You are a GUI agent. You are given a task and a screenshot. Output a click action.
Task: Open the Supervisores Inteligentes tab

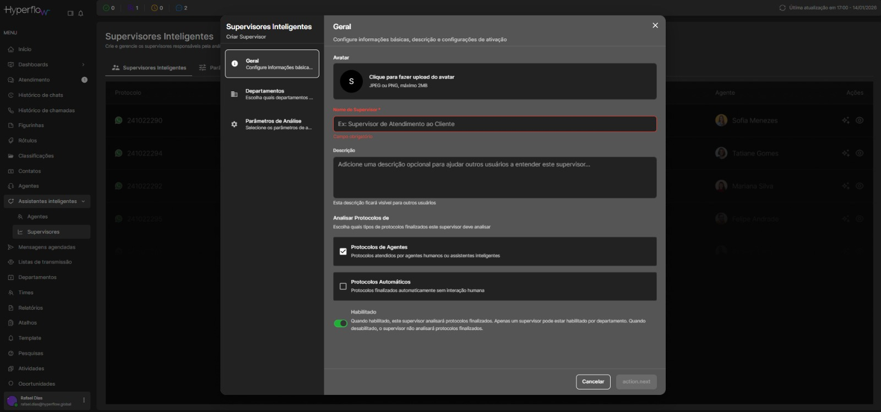tap(149, 68)
